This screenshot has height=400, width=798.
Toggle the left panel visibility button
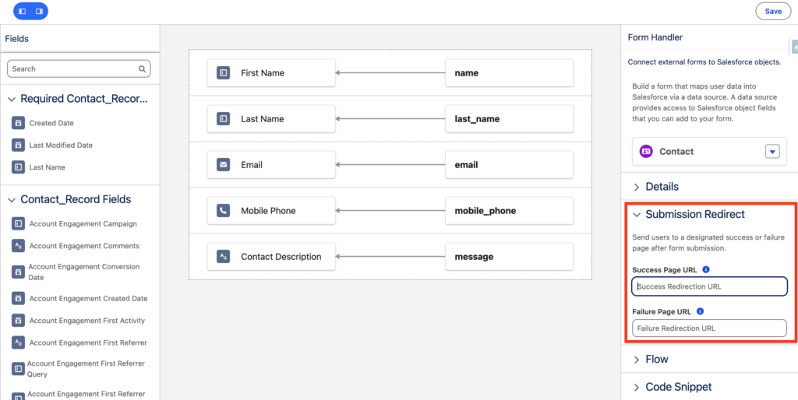[22, 12]
